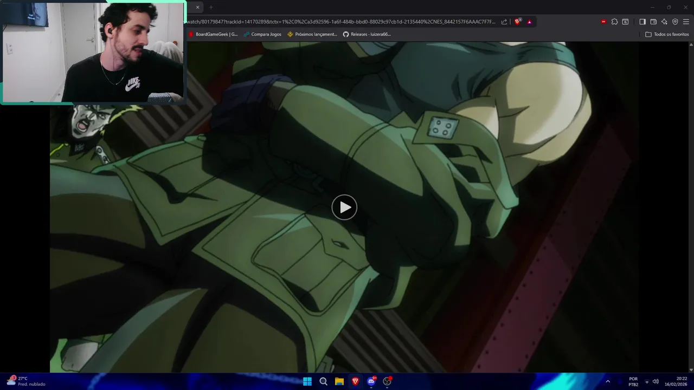Click POR PTB2 keyboard language indicator
The height and width of the screenshot is (390, 694).
(633, 381)
